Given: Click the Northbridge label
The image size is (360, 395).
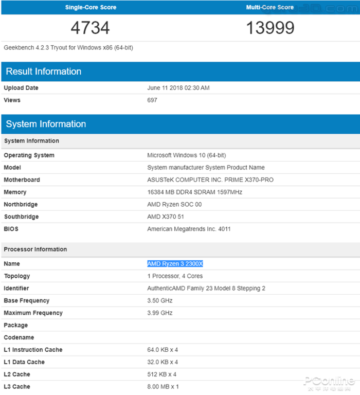Looking at the screenshot, I should [x=21, y=205].
